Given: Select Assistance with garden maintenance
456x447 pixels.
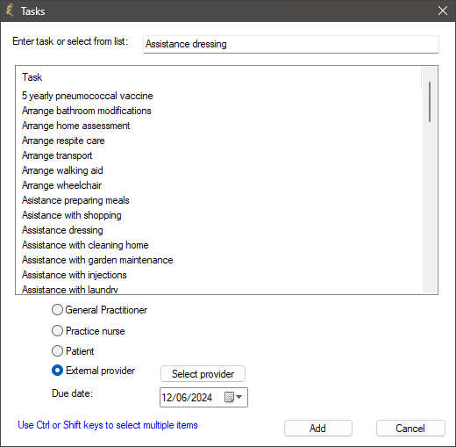Looking at the screenshot, I should point(97,260).
